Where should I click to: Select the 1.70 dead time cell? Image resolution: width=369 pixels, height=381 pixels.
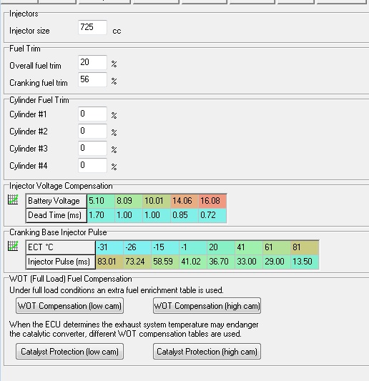[101, 215]
